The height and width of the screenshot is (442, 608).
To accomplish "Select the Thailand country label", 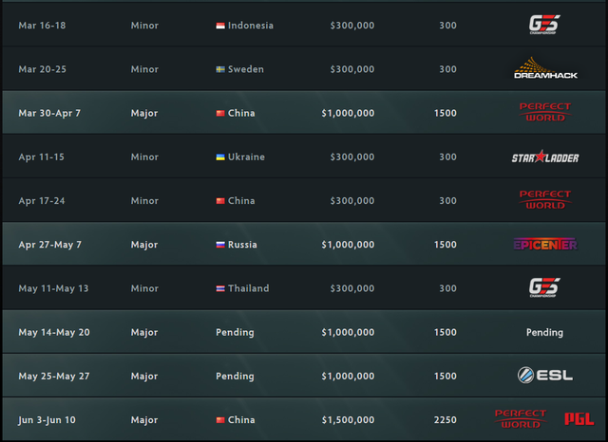I will pyautogui.click(x=249, y=288).
